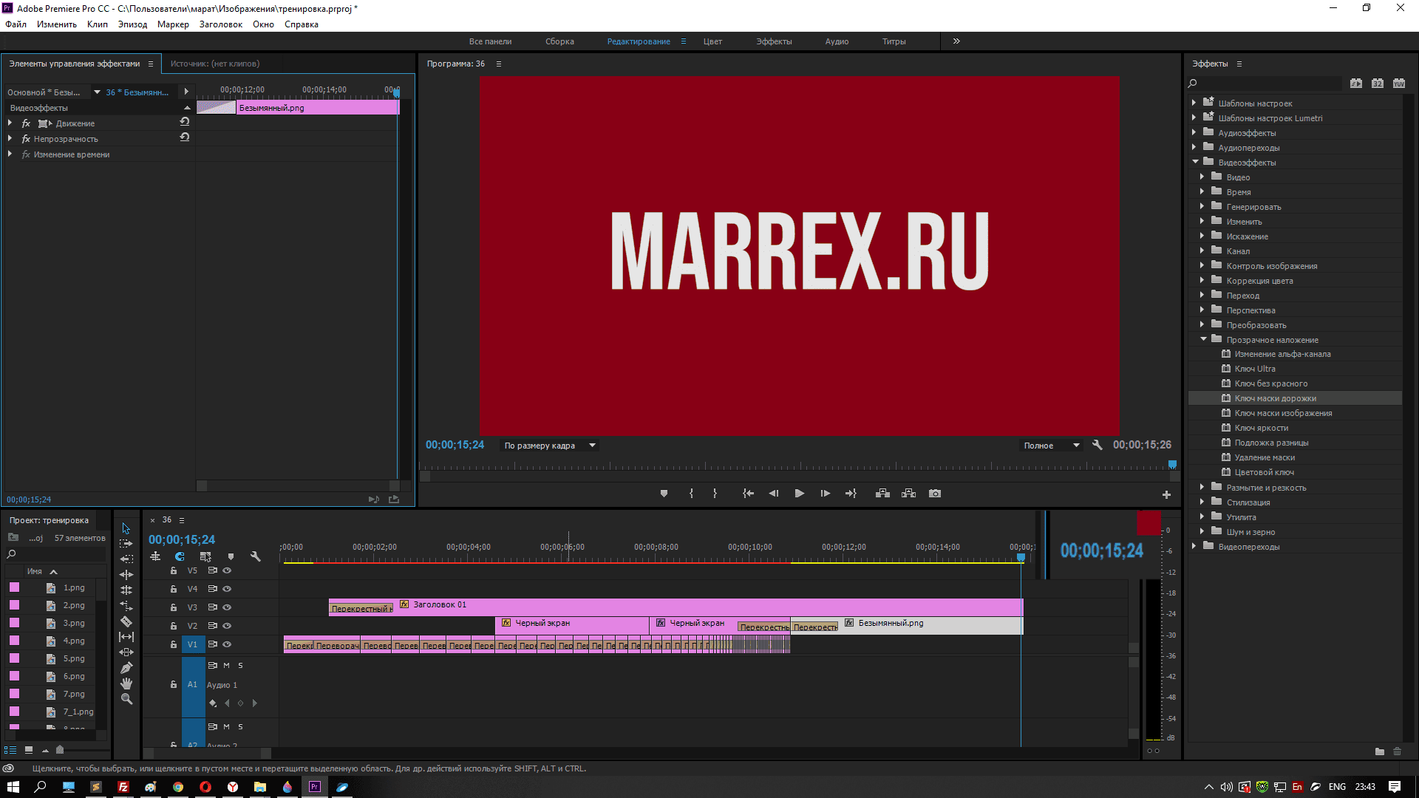The width and height of the screenshot is (1419, 798).
Task: Select the Pen tool
Action: pyautogui.click(x=126, y=668)
